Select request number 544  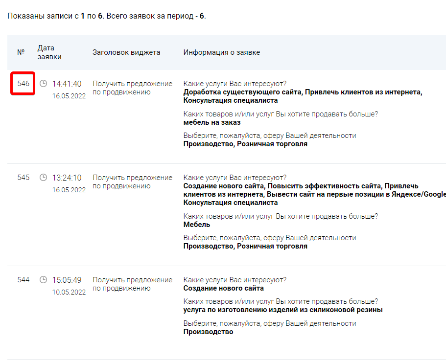coord(23,280)
